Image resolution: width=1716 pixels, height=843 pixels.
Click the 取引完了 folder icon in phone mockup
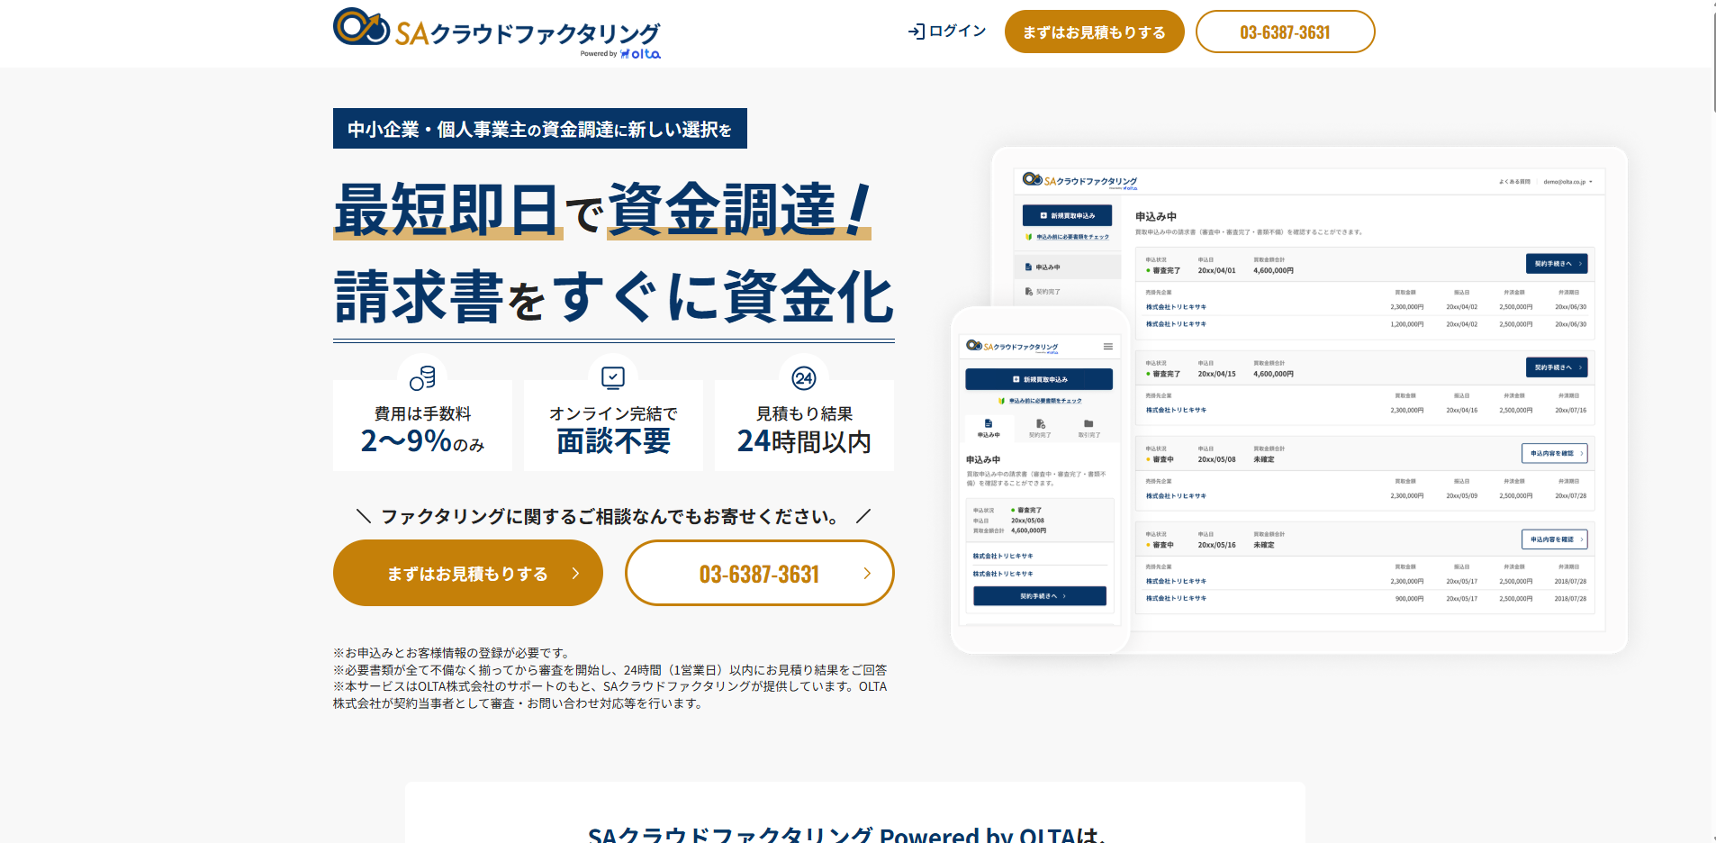(x=1088, y=424)
